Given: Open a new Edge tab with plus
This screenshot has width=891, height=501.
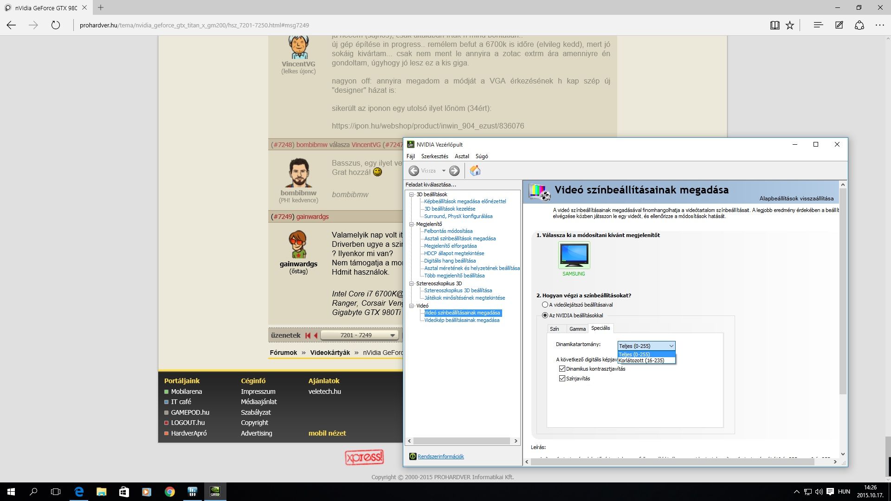Looking at the screenshot, I should pos(101,7).
